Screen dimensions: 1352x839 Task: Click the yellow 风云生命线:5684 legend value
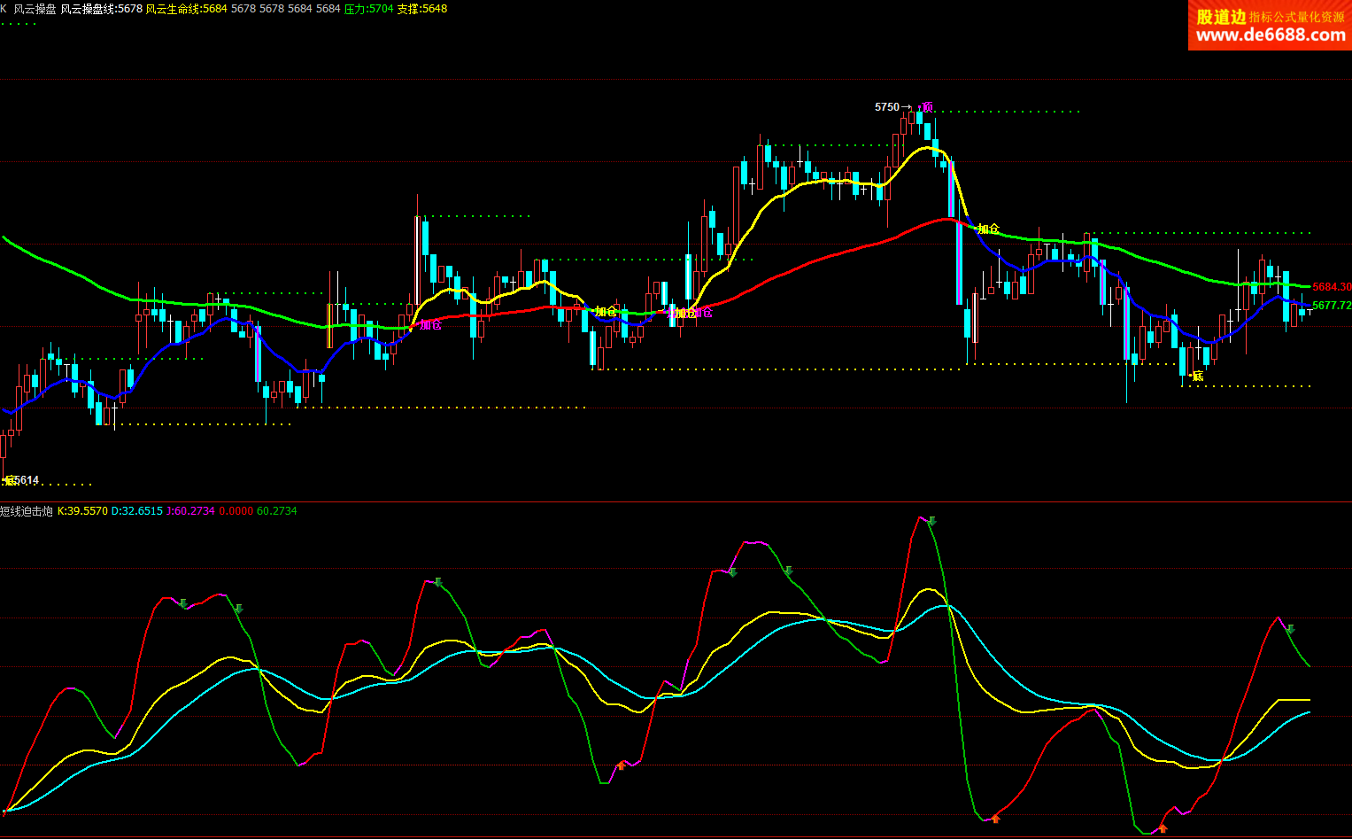(186, 9)
